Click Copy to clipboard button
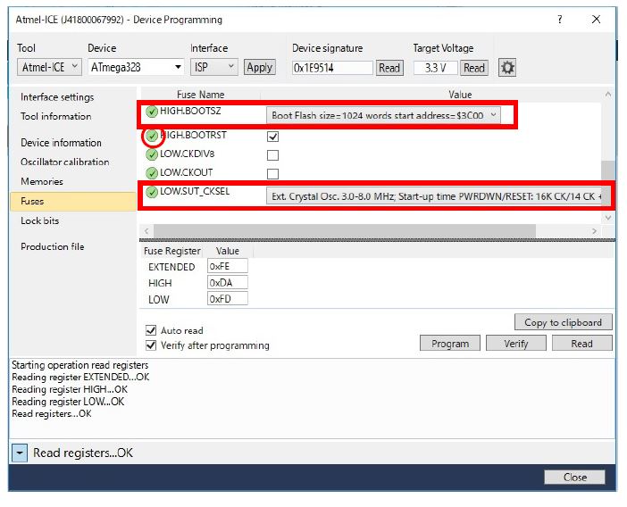This screenshot has height=507, width=627. (563, 322)
